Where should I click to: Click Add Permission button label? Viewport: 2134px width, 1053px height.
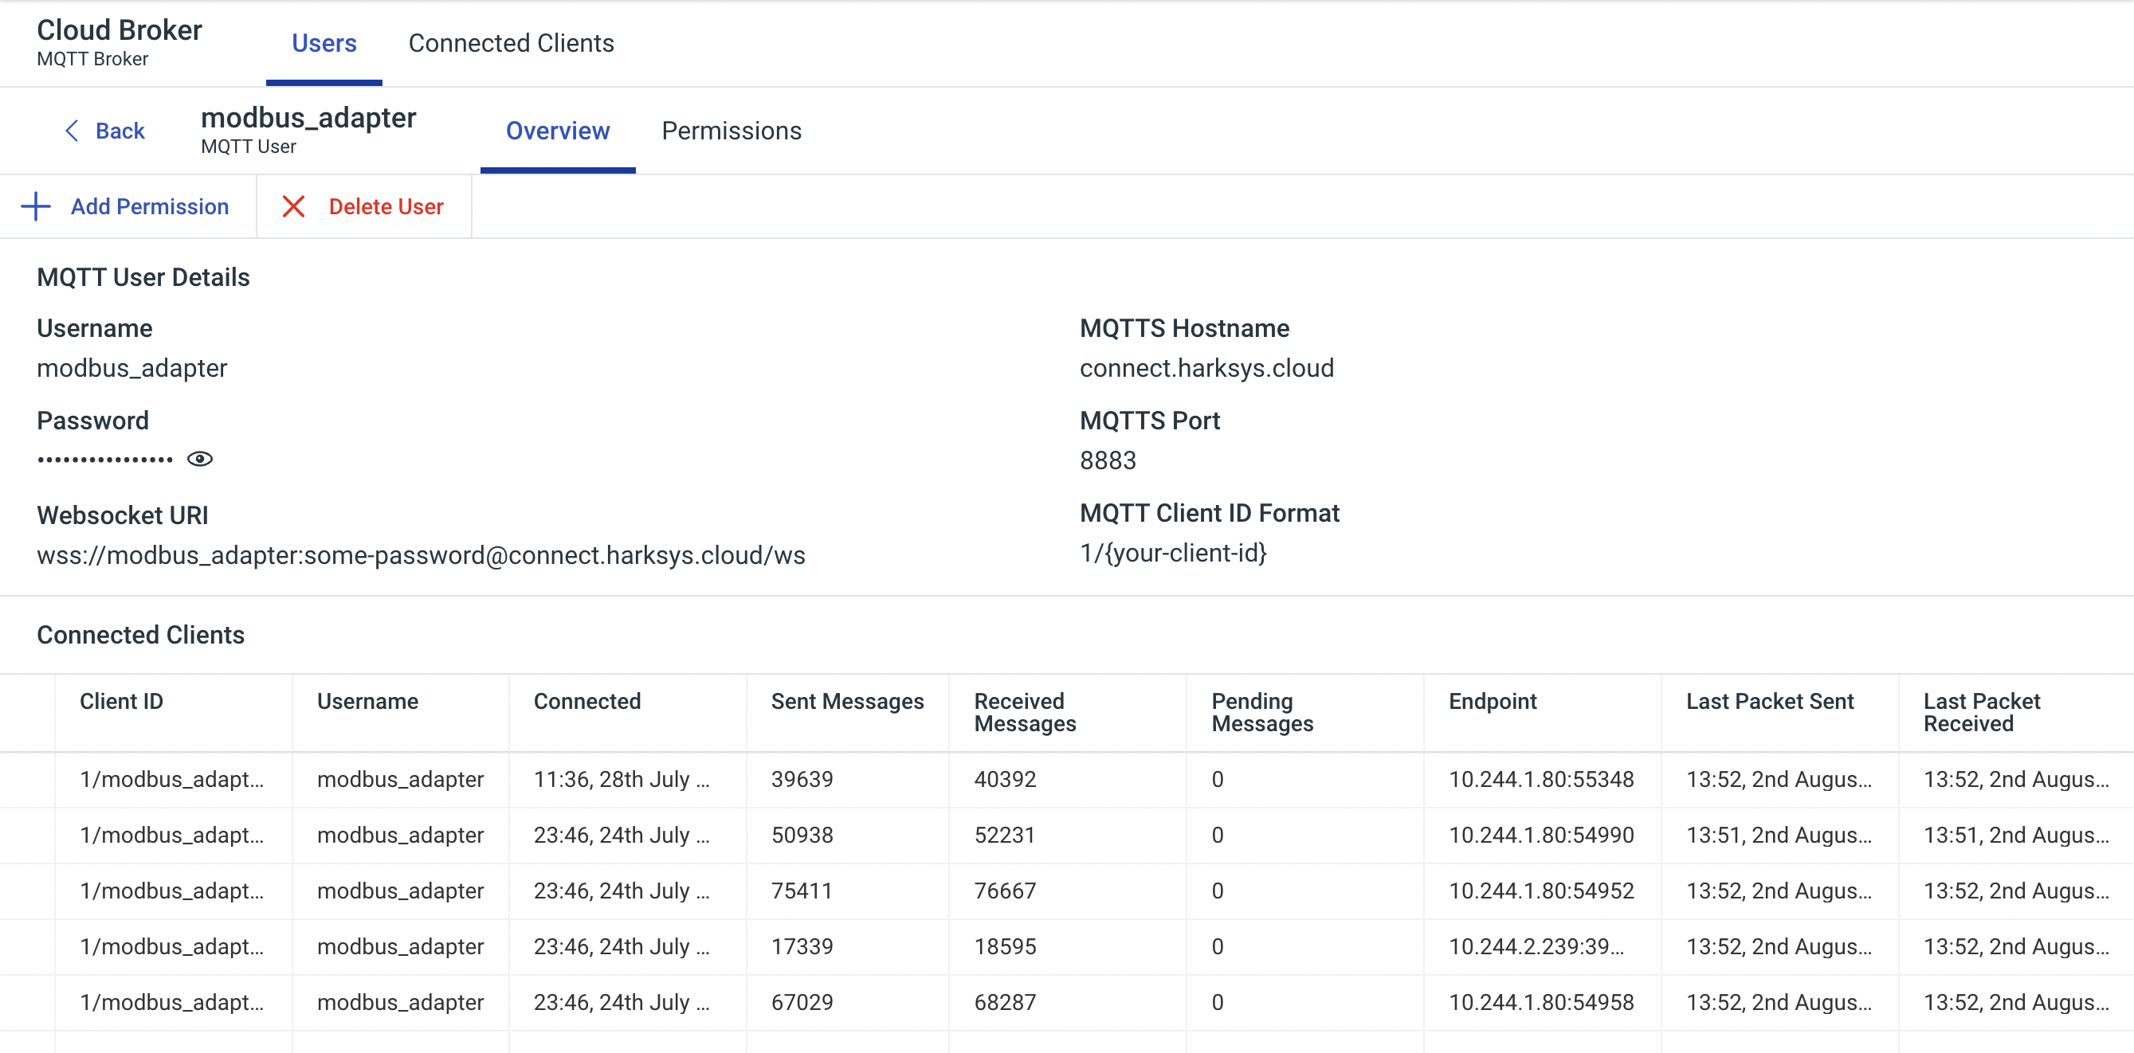point(149,207)
